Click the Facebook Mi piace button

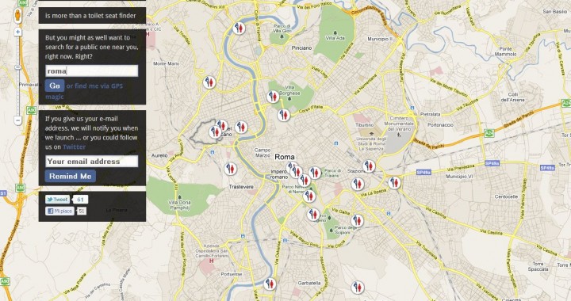pos(59,211)
